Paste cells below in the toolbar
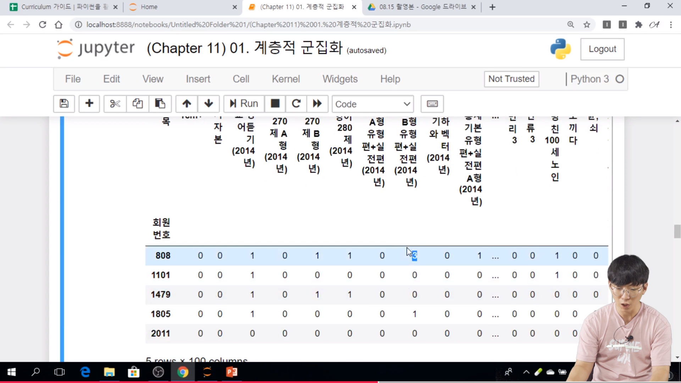 pyautogui.click(x=160, y=104)
